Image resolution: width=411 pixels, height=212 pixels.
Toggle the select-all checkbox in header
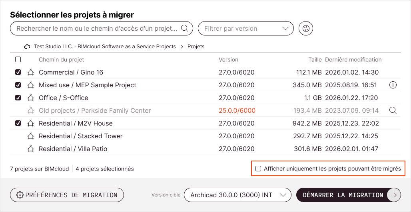pos(18,60)
